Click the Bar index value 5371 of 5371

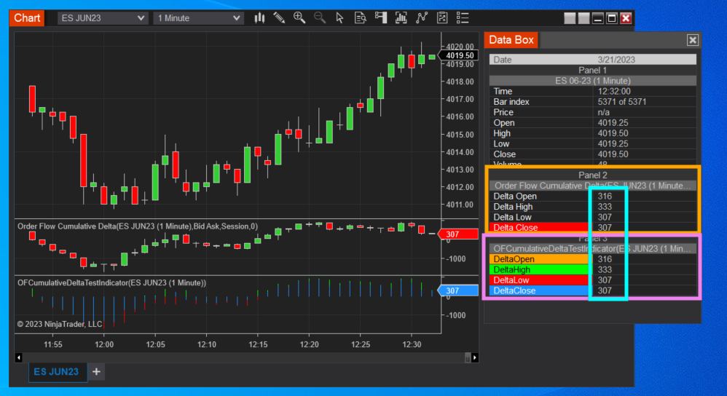click(x=622, y=102)
